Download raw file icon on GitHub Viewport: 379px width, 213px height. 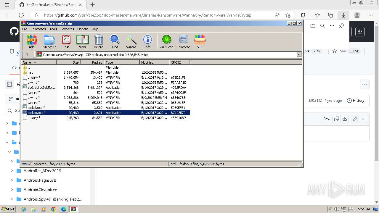click(345, 119)
